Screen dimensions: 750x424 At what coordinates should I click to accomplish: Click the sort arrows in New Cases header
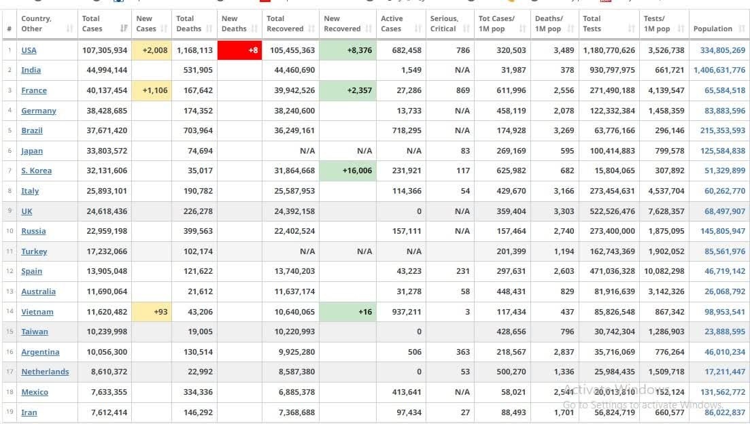165,29
